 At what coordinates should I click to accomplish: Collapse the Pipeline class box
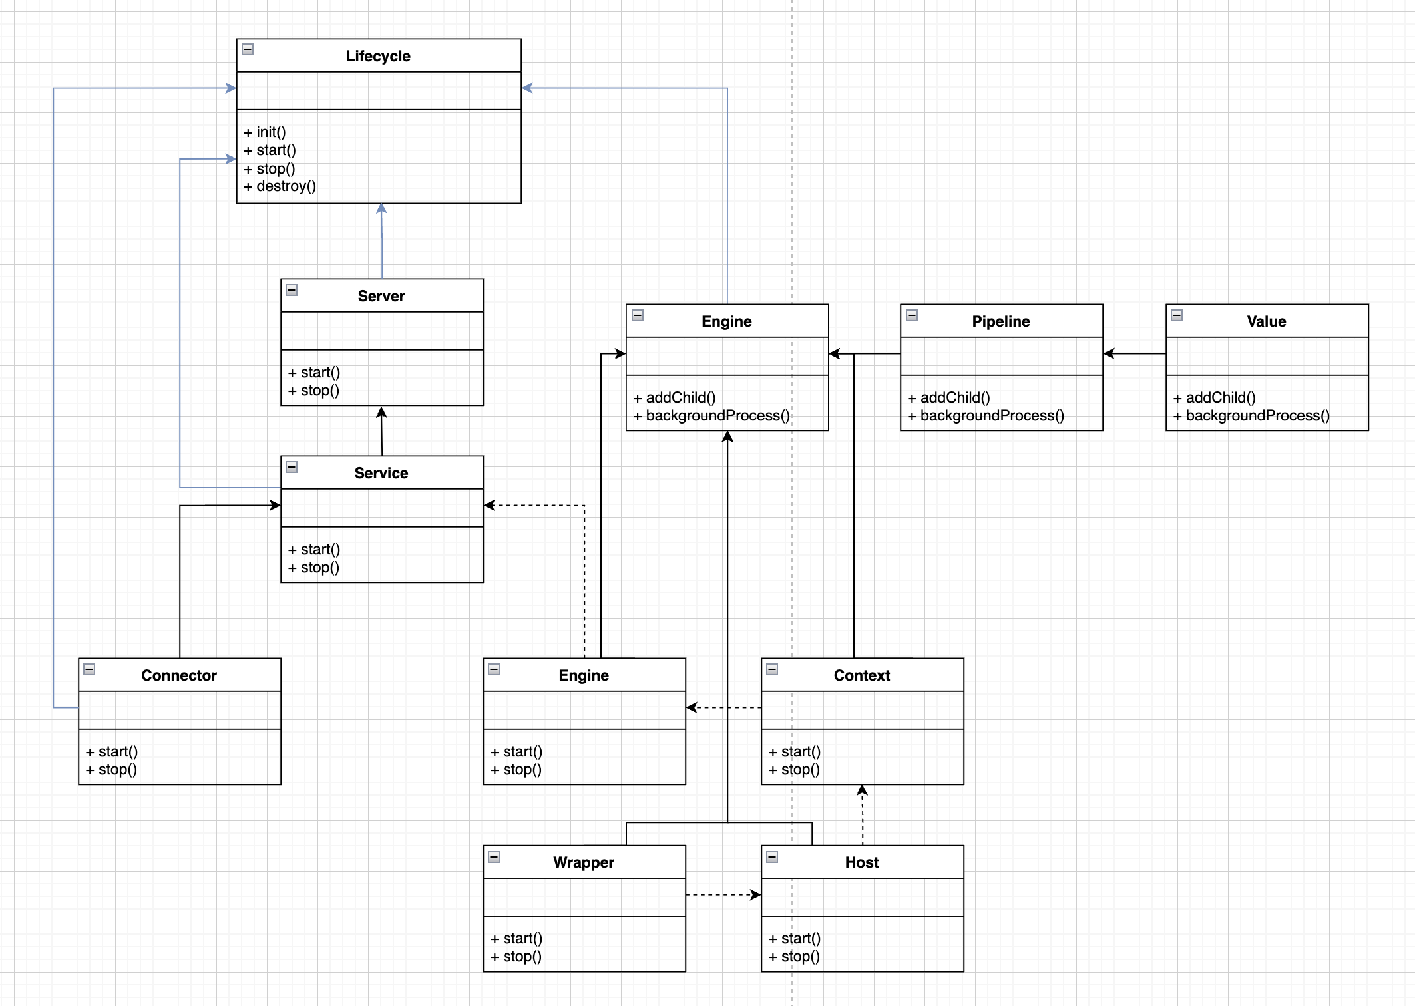(x=912, y=315)
